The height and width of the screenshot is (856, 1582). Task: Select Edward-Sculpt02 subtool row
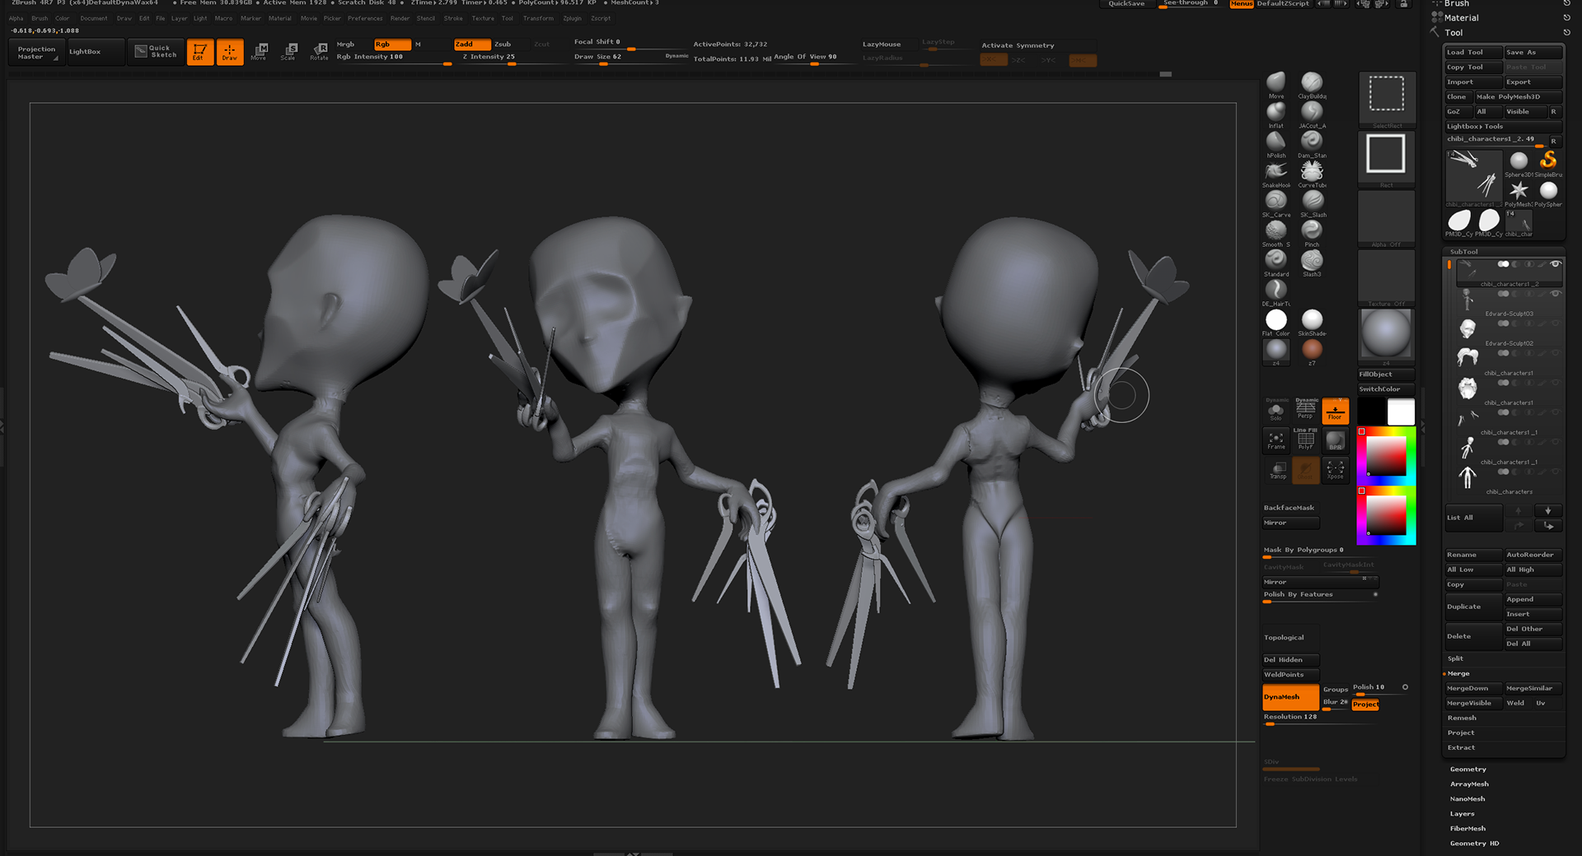pyautogui.click(x=1508, y=333)
